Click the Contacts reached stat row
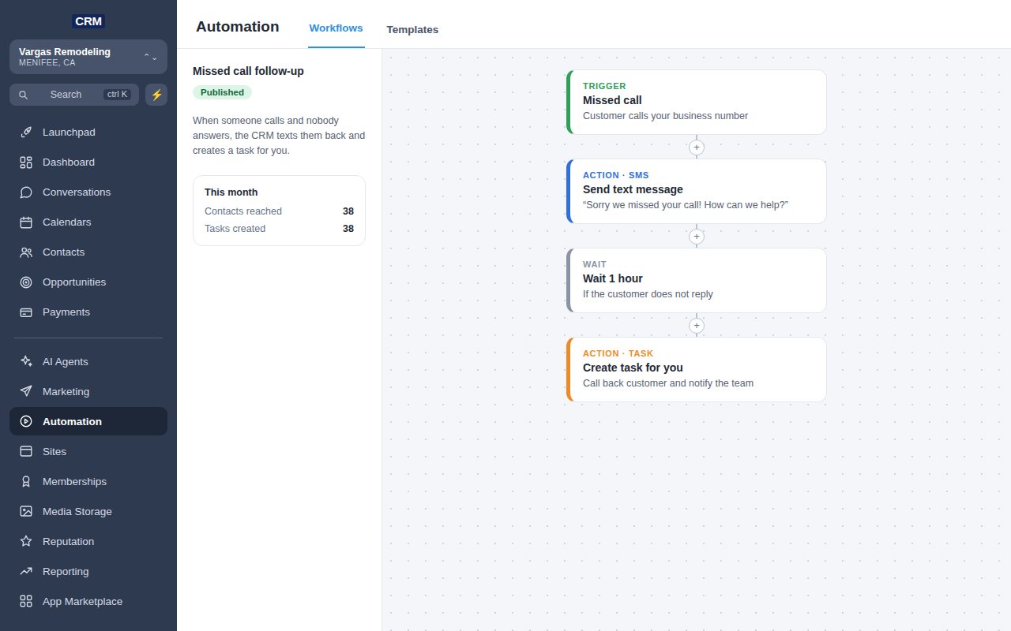1011x631 pixels. [x=279, y=211]
